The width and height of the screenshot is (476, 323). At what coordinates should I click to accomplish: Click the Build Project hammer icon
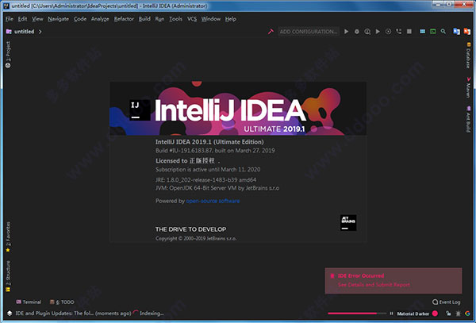[271, 32]
